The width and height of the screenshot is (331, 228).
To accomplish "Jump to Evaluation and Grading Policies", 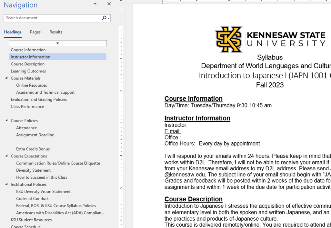I will (39, 100).
